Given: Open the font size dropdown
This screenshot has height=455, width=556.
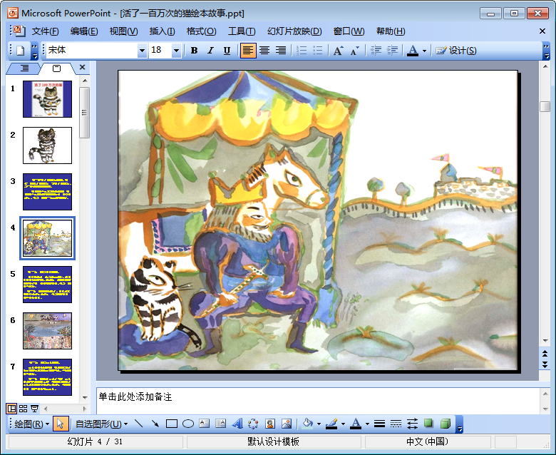Looking at the screenshot, I should [176, 51].
